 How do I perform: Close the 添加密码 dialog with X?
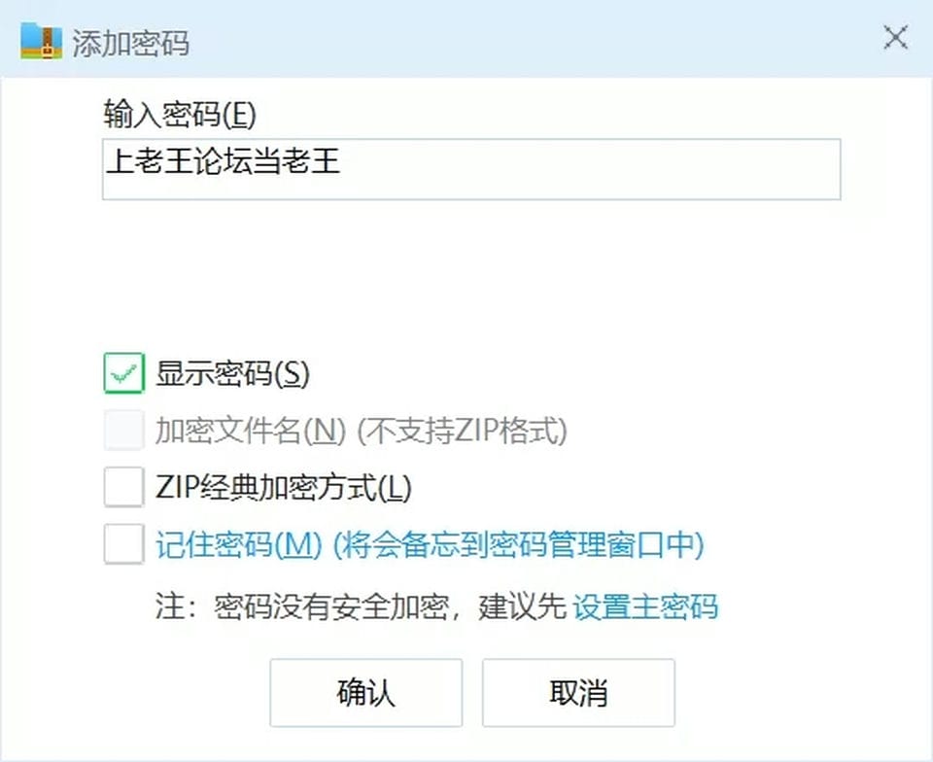click(x=895, y=38)
